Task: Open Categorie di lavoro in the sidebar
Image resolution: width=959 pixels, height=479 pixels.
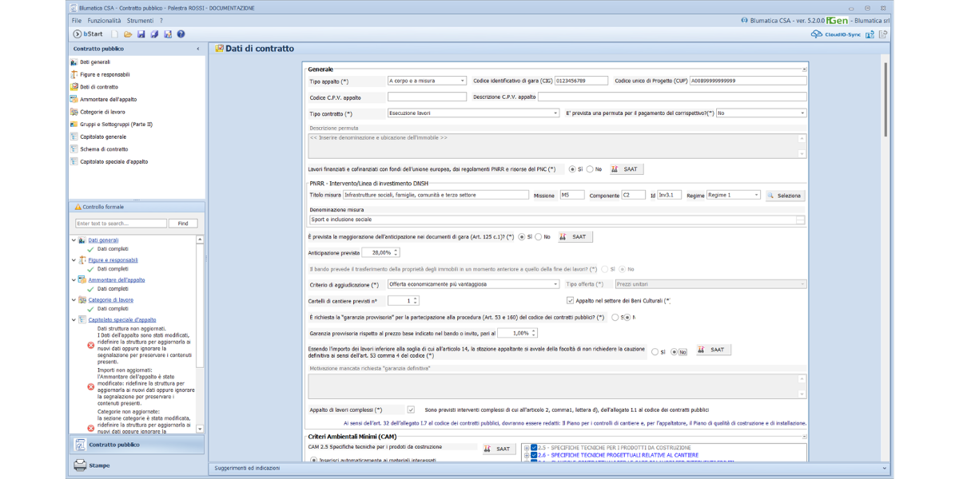Action: pos(102,112)
